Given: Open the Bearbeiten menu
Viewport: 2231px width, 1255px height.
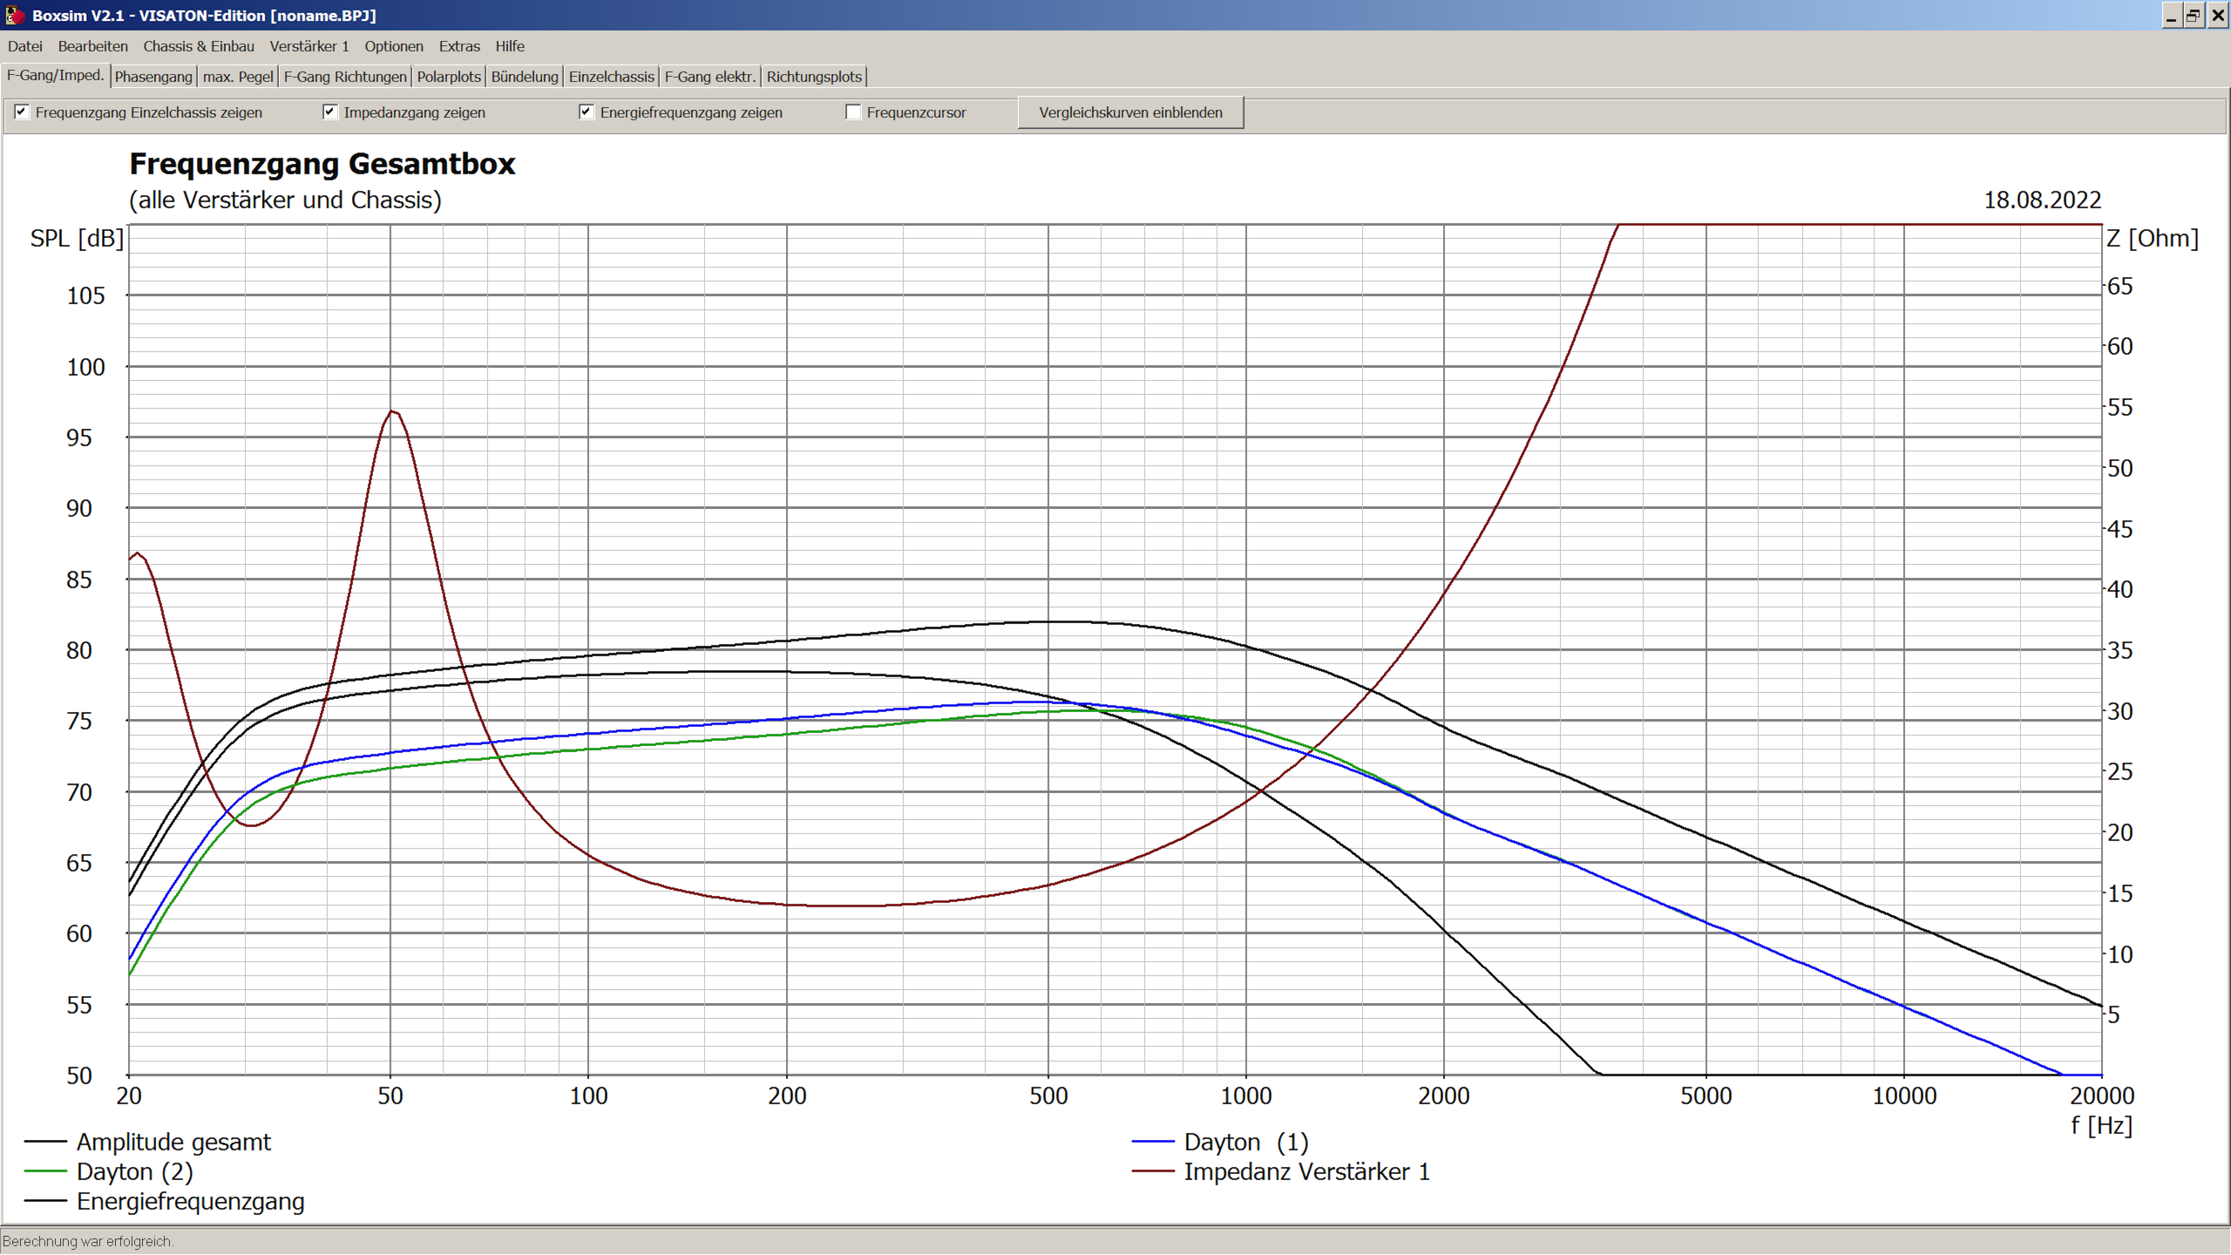Looking at the screenshot, I should pos(92,46).
